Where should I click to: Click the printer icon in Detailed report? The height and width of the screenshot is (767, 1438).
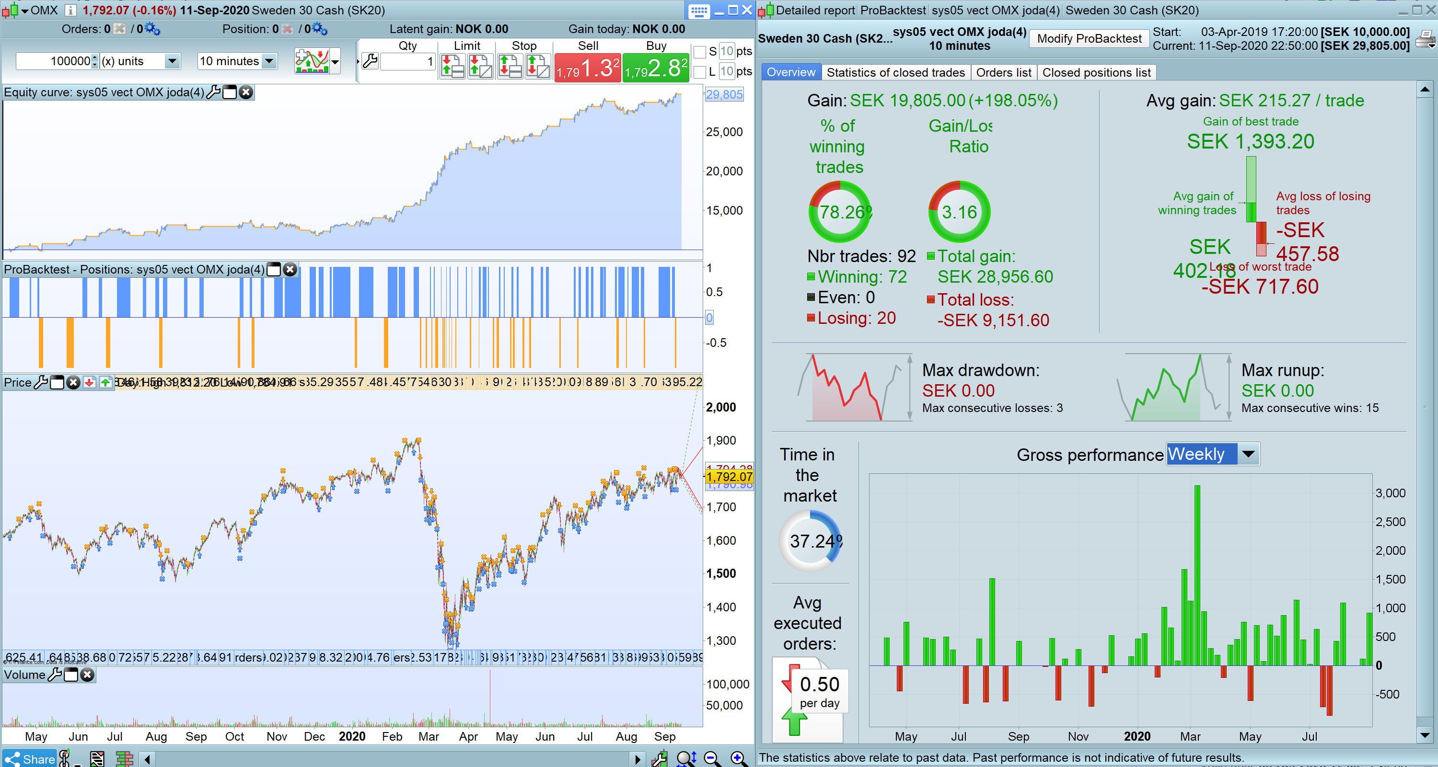pos(1425,39)
